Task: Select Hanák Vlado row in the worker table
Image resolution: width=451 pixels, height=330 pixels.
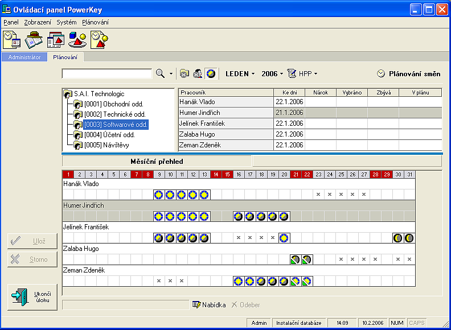Action: click(x=310, y=102)
